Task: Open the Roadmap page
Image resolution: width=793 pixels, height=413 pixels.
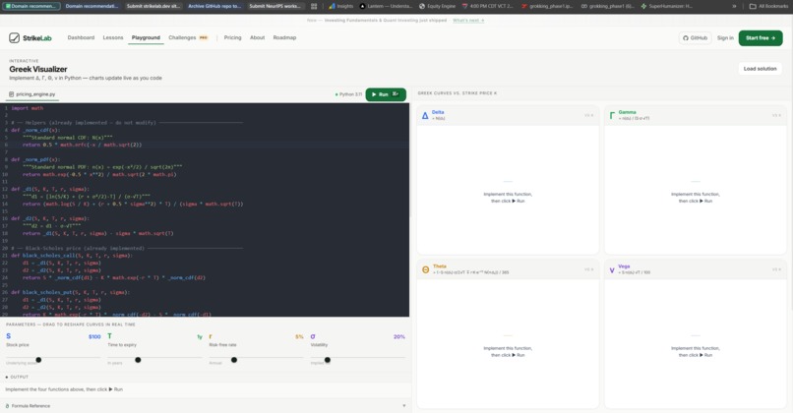Action: click(x=284, y=37)
